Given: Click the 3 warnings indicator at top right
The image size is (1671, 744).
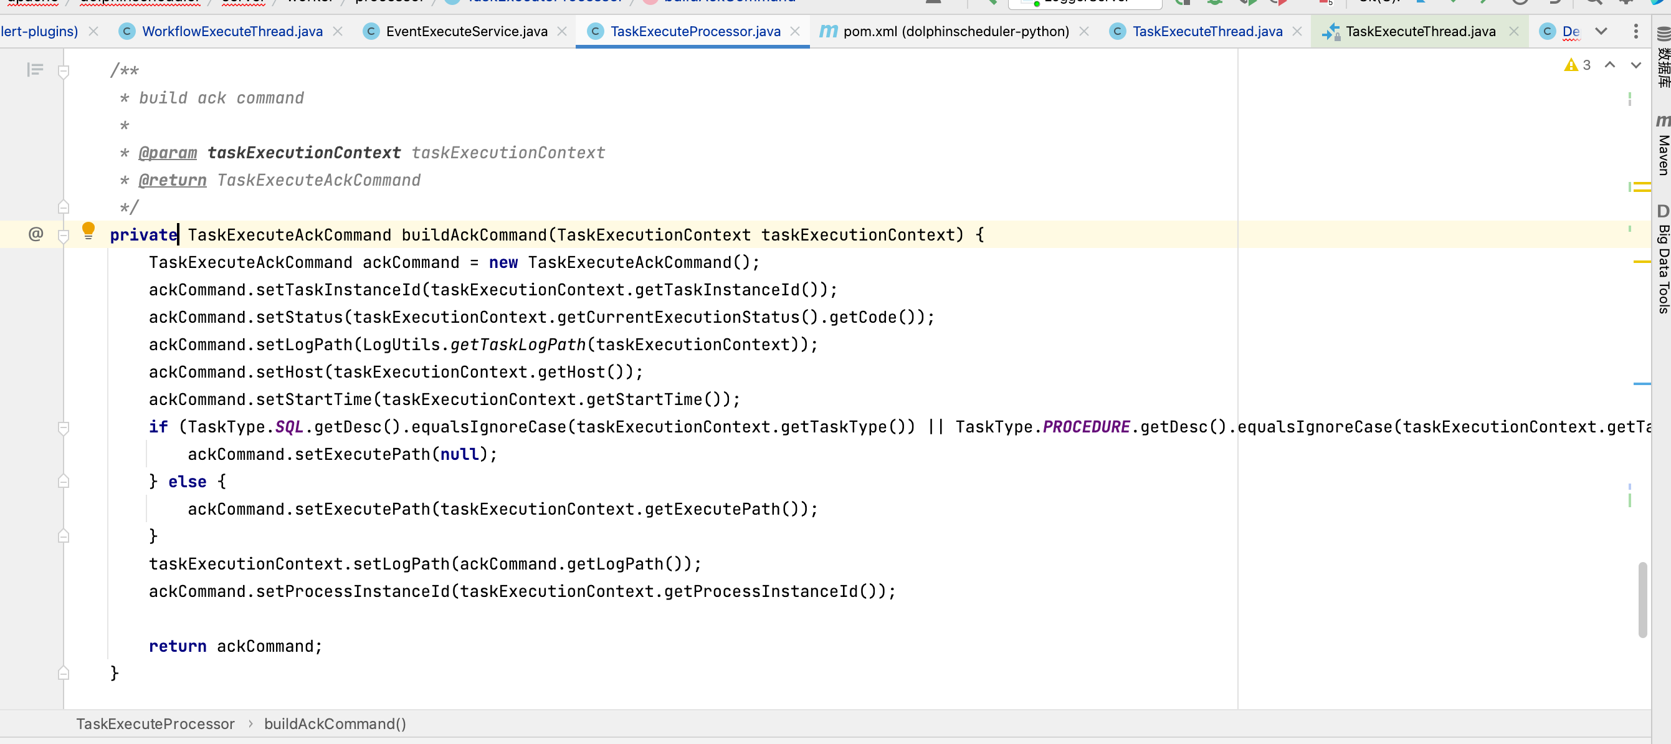Looking at the screenshot, I should [1578, 65].
